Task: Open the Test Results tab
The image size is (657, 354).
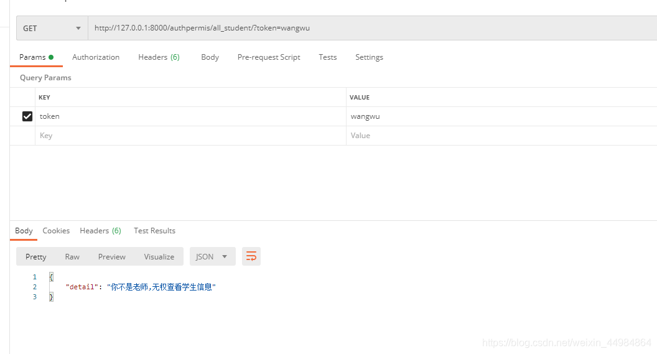Action: (155, 231)
